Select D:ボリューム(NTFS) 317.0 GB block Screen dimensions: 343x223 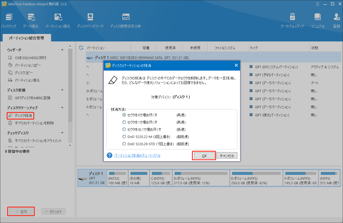[x=201, y=178]
